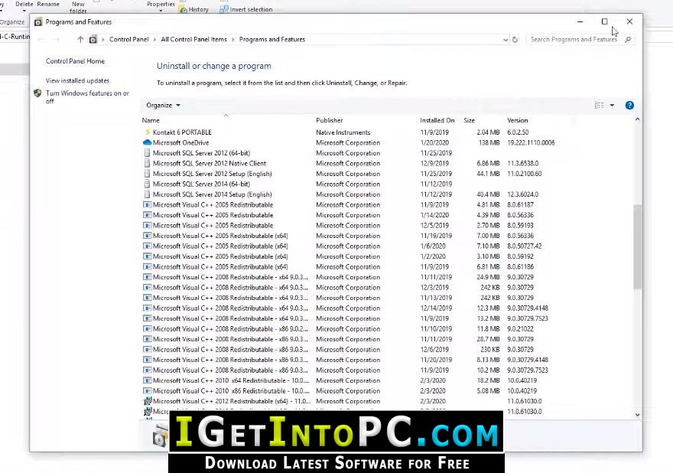Click the SQL Server 2012 Native Client icon
This screenshot has height=473, width=673.
click(x=147, y=163)
